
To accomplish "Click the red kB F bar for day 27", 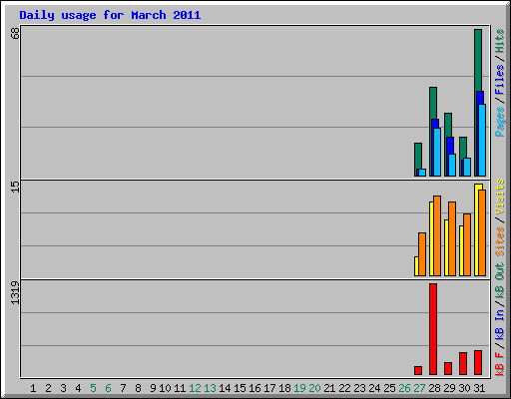I will [418, 370].
